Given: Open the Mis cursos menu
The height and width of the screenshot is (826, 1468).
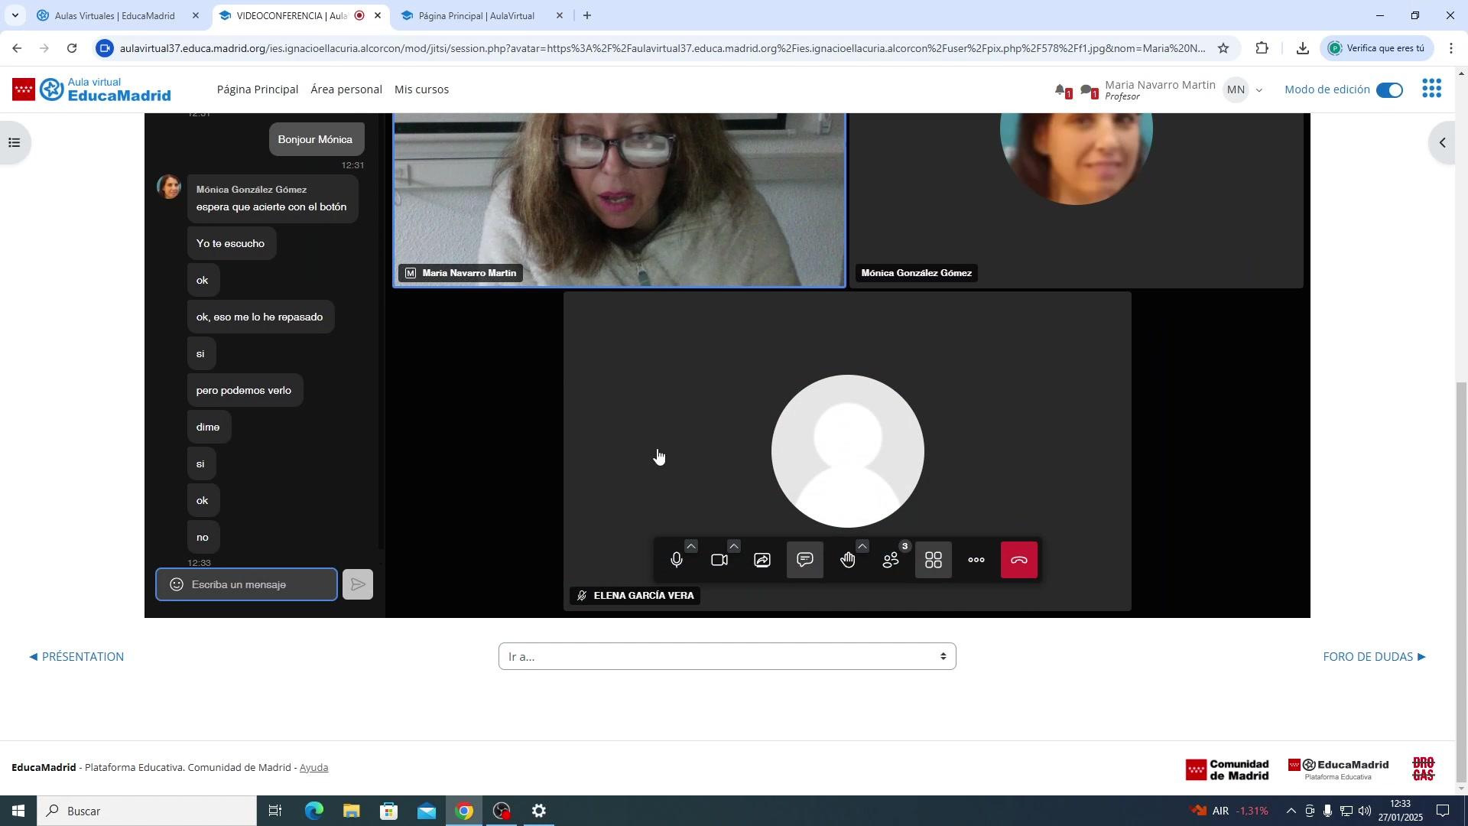Looking at the screenshot, I should 421,89.
